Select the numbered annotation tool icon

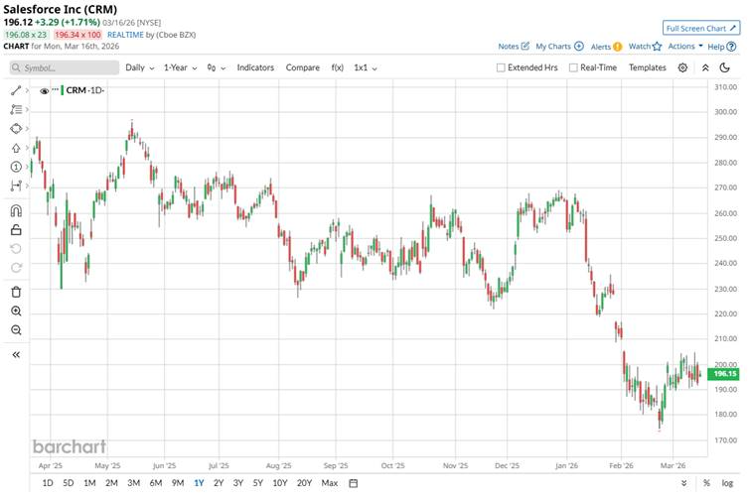[16, 167]
